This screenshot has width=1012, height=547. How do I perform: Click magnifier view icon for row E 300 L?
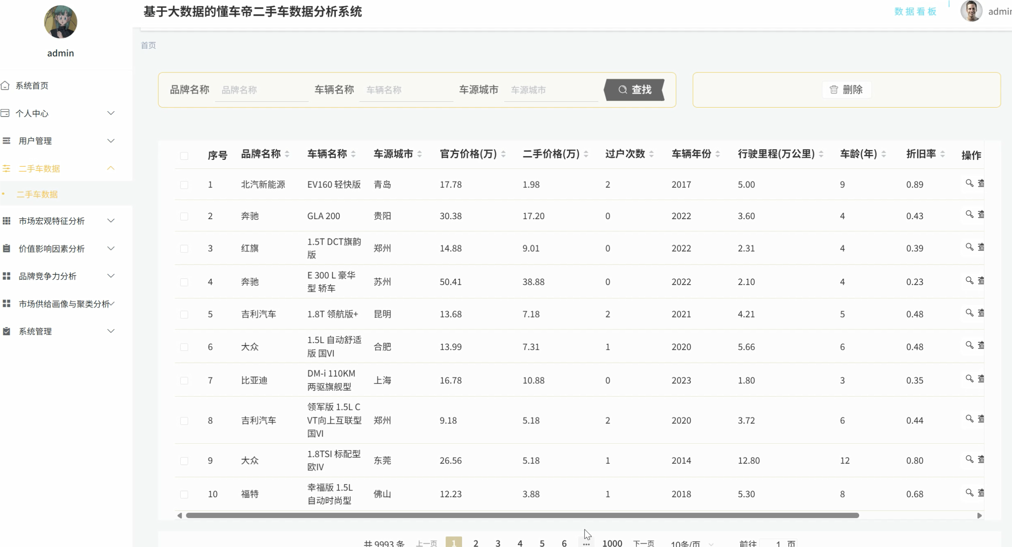pos(969,281)
